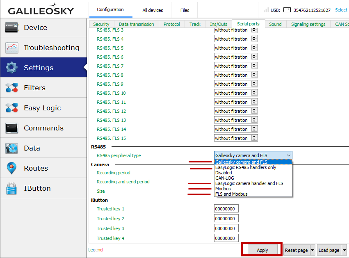
Task: Click the Select device link
Action: coord(341,10)
